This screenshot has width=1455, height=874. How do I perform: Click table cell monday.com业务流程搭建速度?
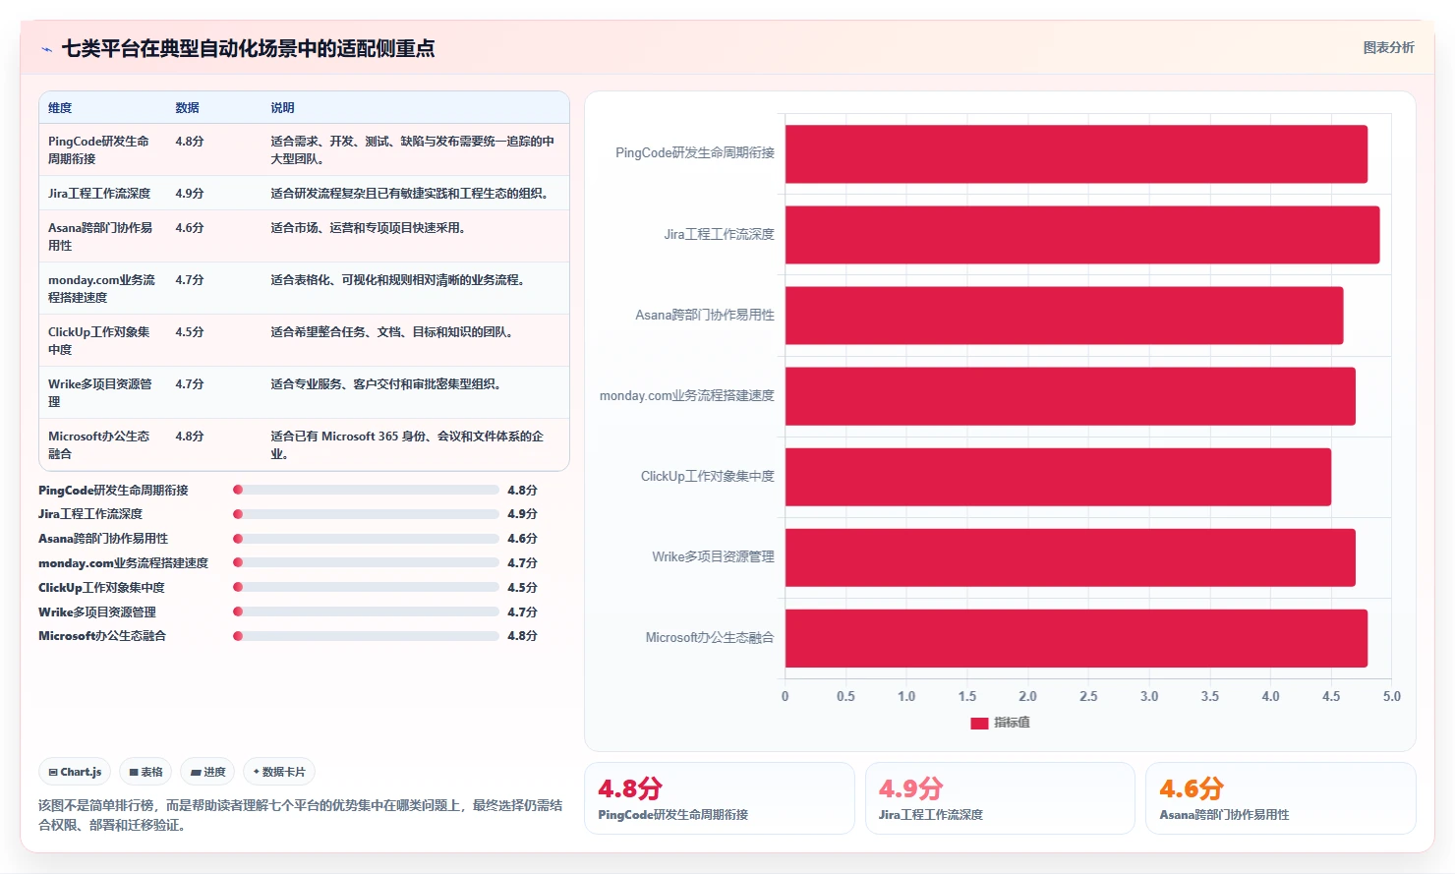tap(102, 288)
